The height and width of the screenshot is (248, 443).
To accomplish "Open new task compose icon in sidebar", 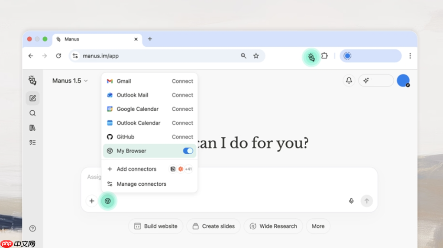I will click(32, 98).
